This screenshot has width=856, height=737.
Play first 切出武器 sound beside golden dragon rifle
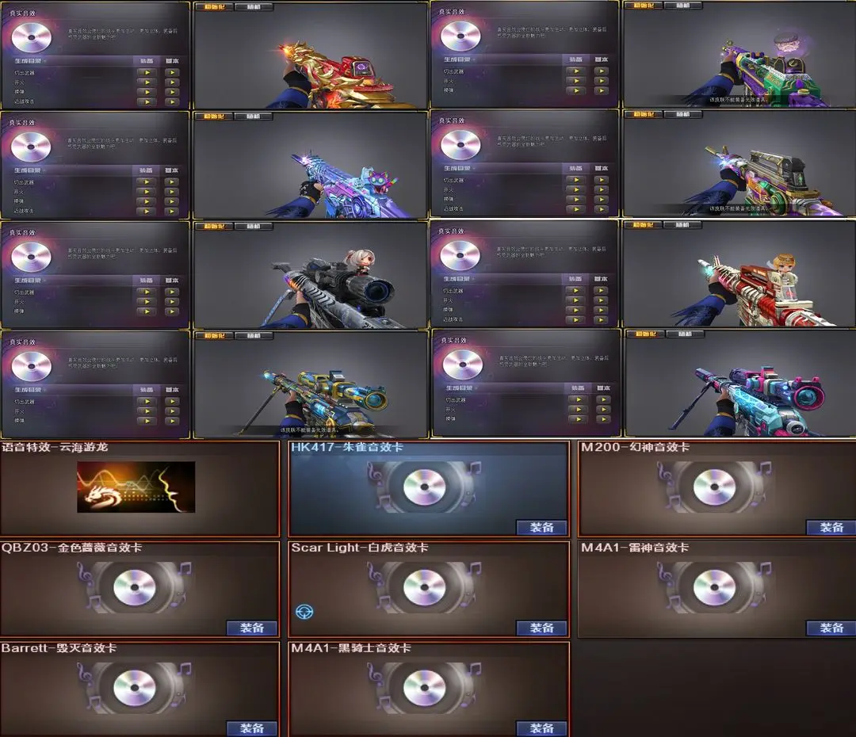147,72
